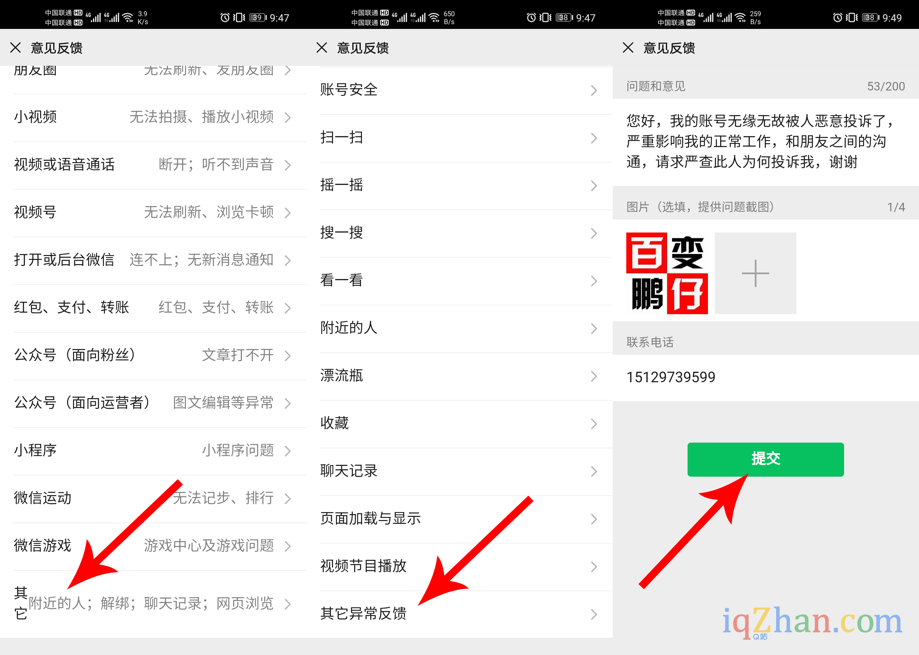Tap the 连不上；无新消息通知 description
Image resolution: width=919 pixels, height=655 pixels.
click(x=202, y=260)
